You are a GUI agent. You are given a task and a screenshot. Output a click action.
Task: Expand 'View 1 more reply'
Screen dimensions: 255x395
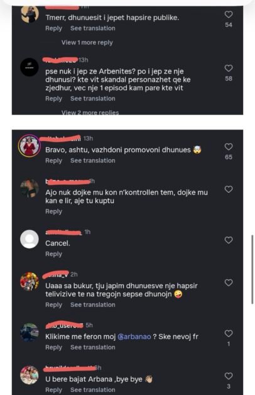point(87,43)
